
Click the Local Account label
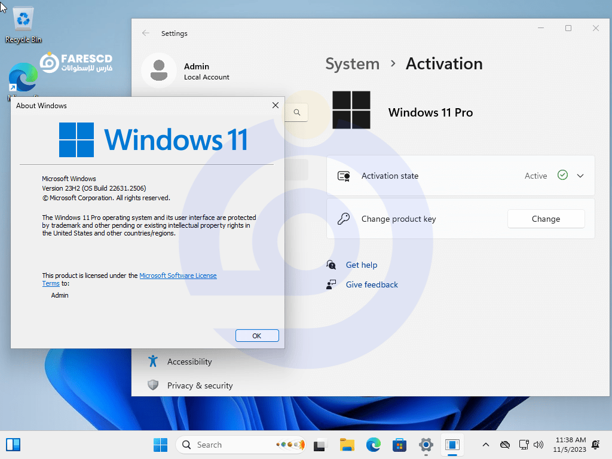pyautogui.click(x=206, y=77)
